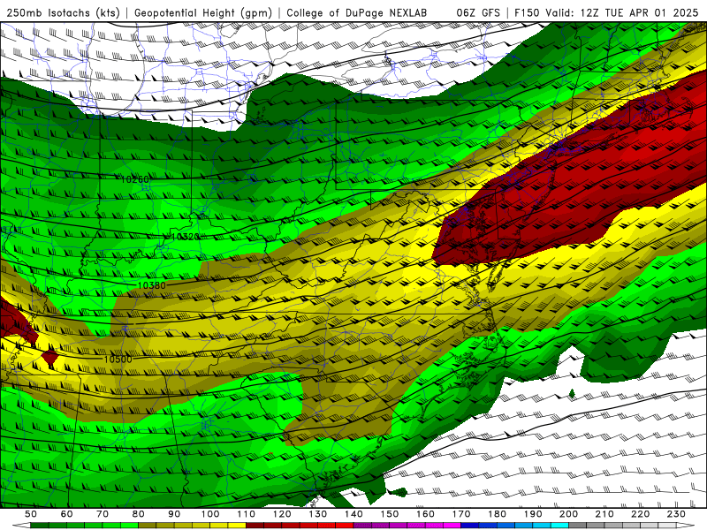This screenshot has width=707, height=530.
Task: Select the olive swatch starting at 80 kts
Action: 147,525
